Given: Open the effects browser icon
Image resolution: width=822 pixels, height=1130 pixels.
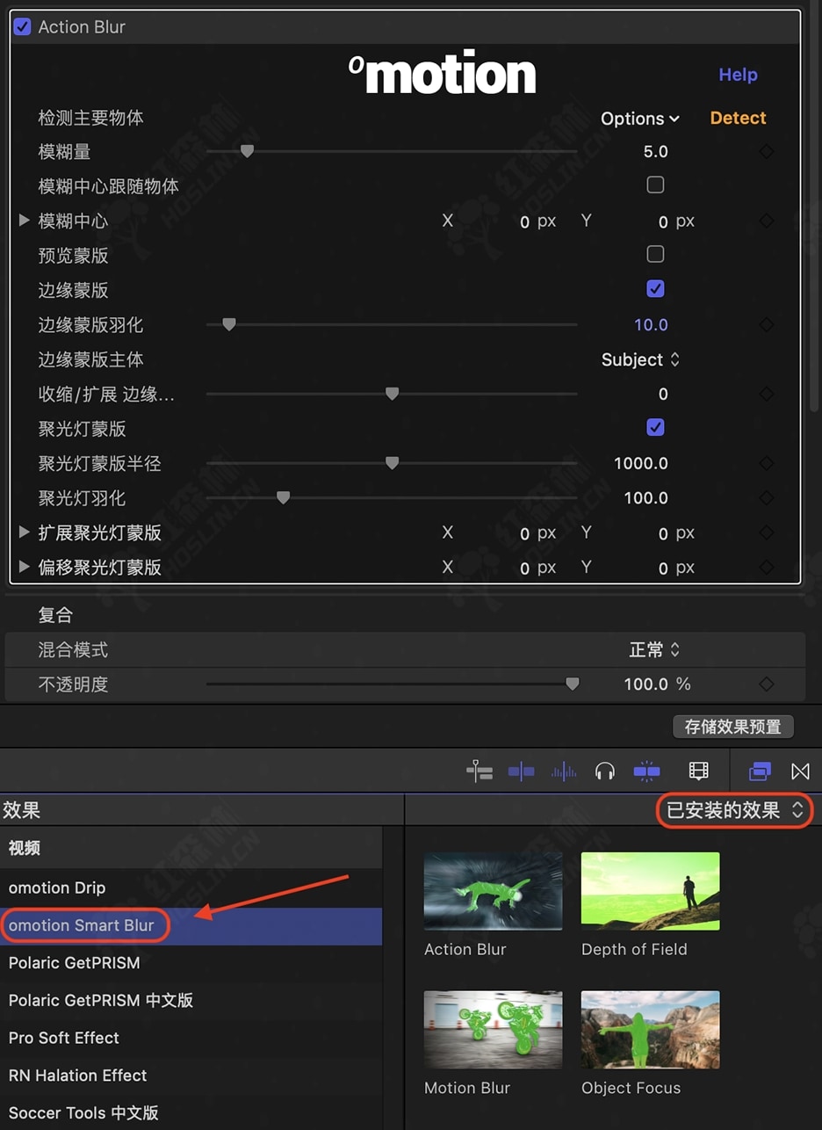Looking at the screenshot, I should click(x=760, y=771).
